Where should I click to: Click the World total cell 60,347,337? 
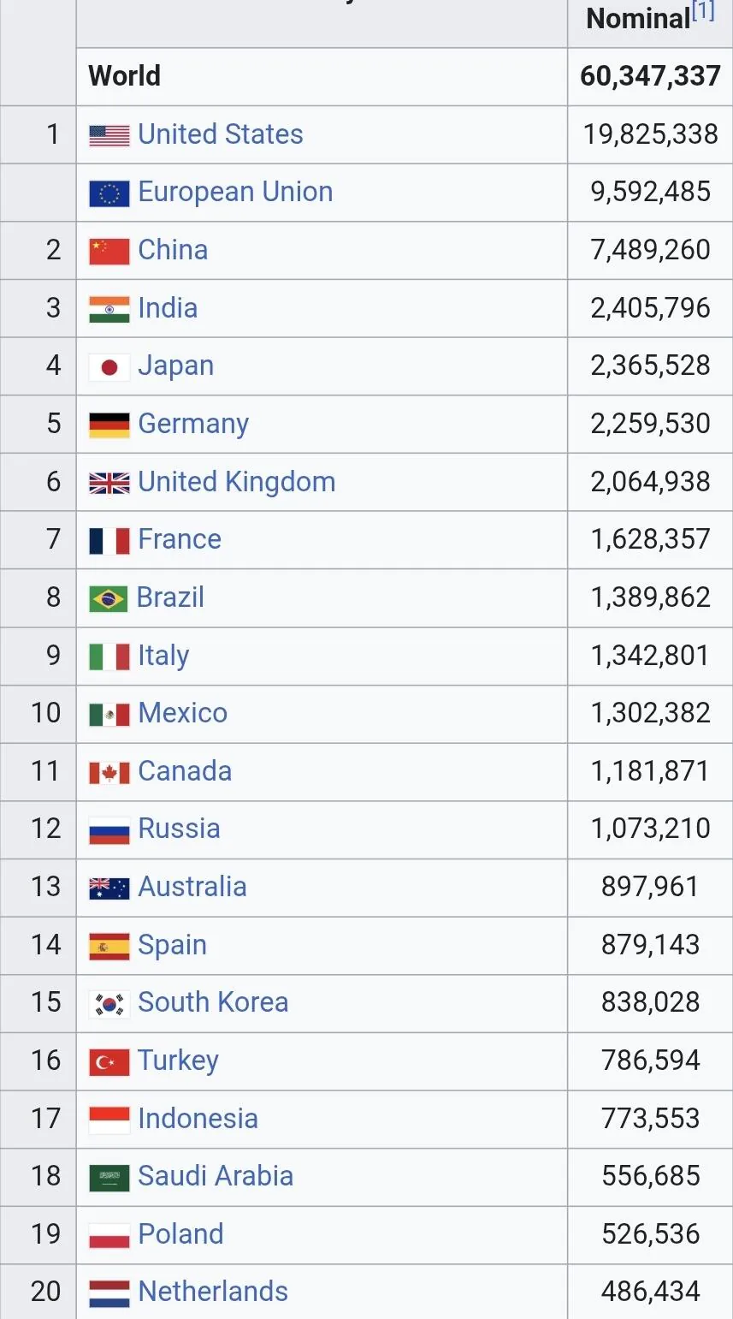point(650,76)
